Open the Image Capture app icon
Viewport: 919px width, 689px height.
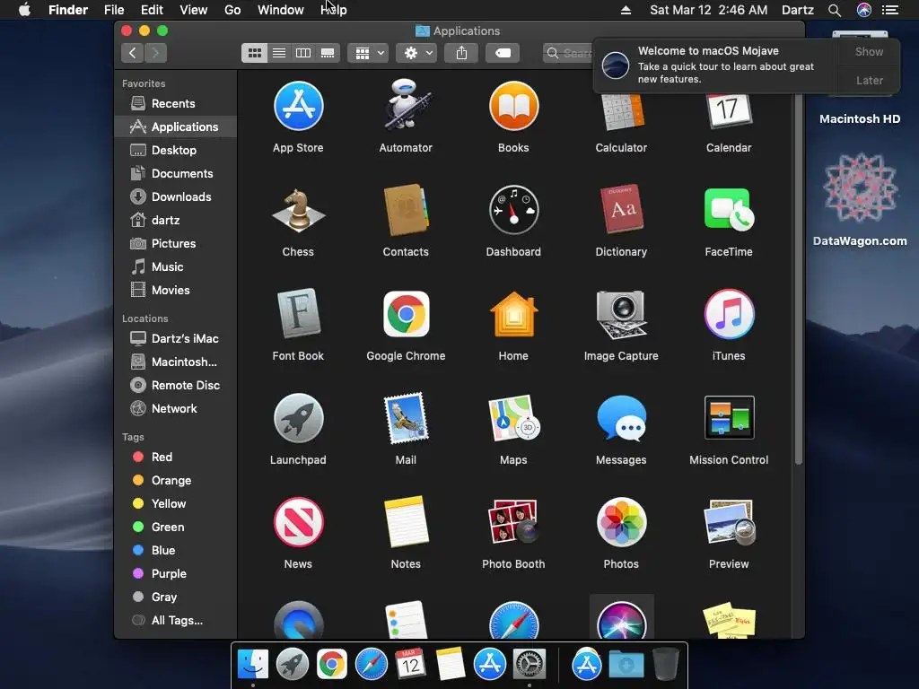[x=621, y=314]
